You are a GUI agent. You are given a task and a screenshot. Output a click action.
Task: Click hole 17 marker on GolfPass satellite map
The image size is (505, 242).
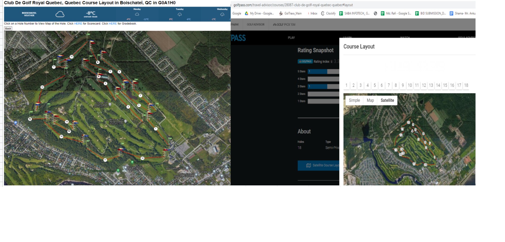(414, 164)
